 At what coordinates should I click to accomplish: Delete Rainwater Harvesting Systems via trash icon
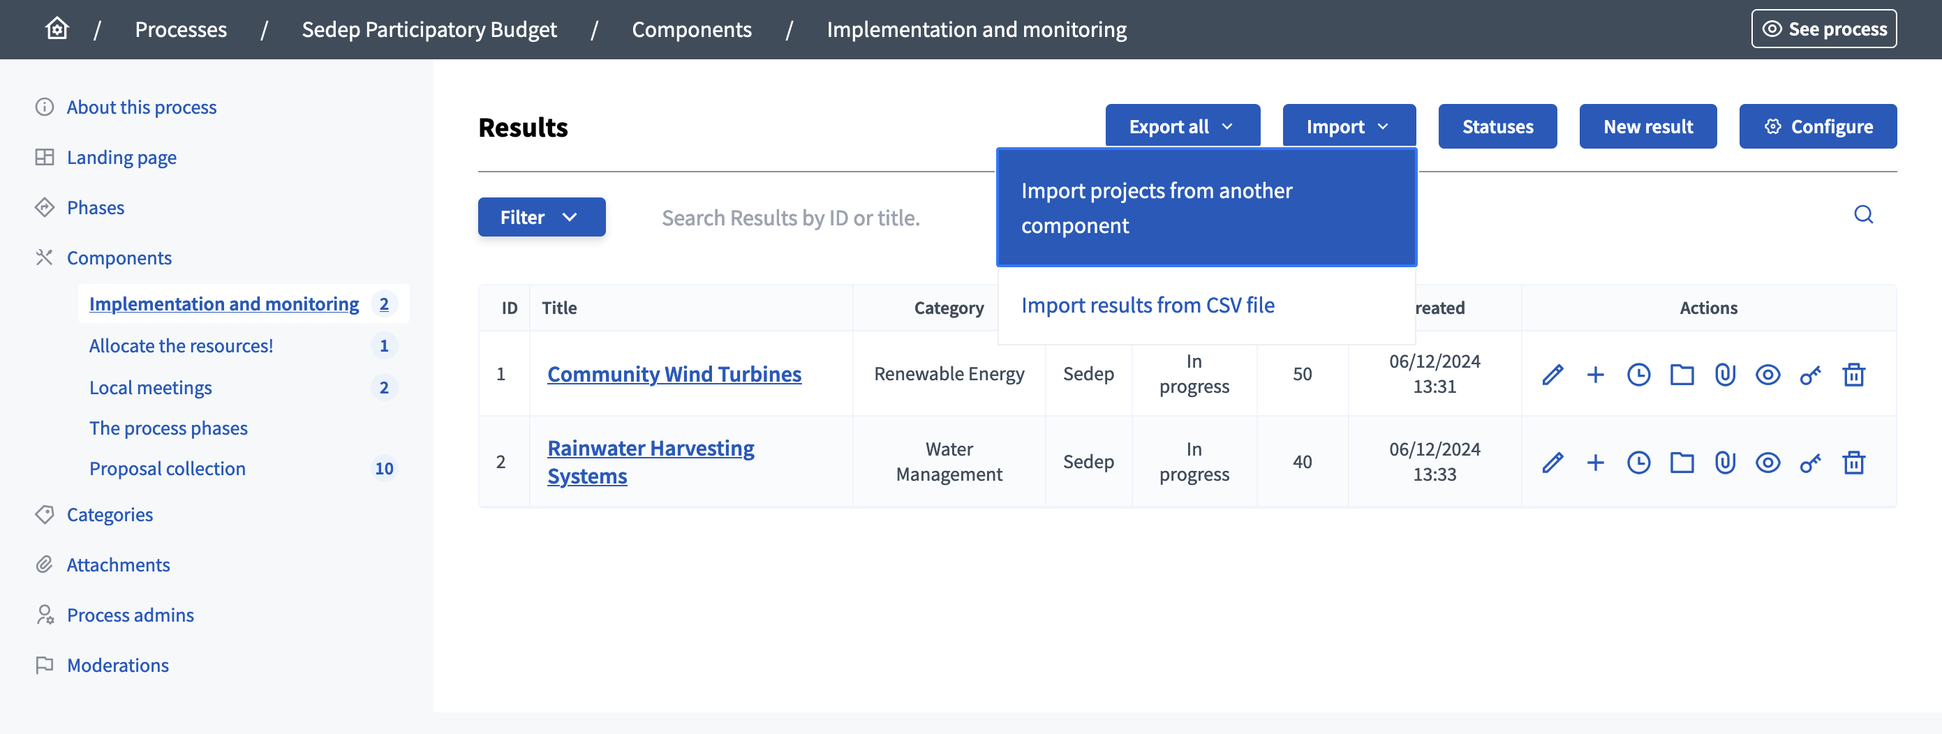pos(1855,462)
